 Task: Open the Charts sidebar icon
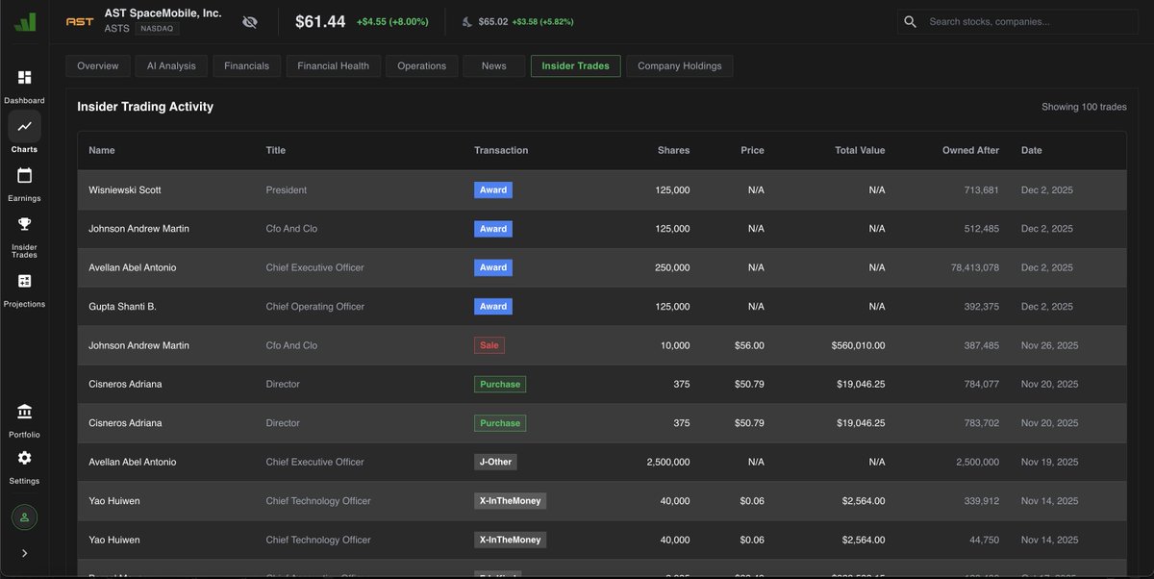point(24,127)
